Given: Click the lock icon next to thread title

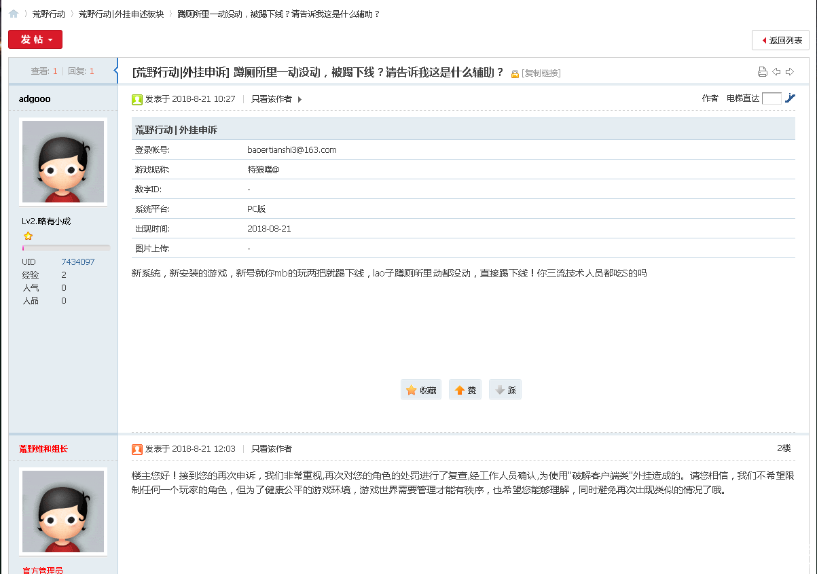Looking at the screenshot, I should [x=515, y=73].
